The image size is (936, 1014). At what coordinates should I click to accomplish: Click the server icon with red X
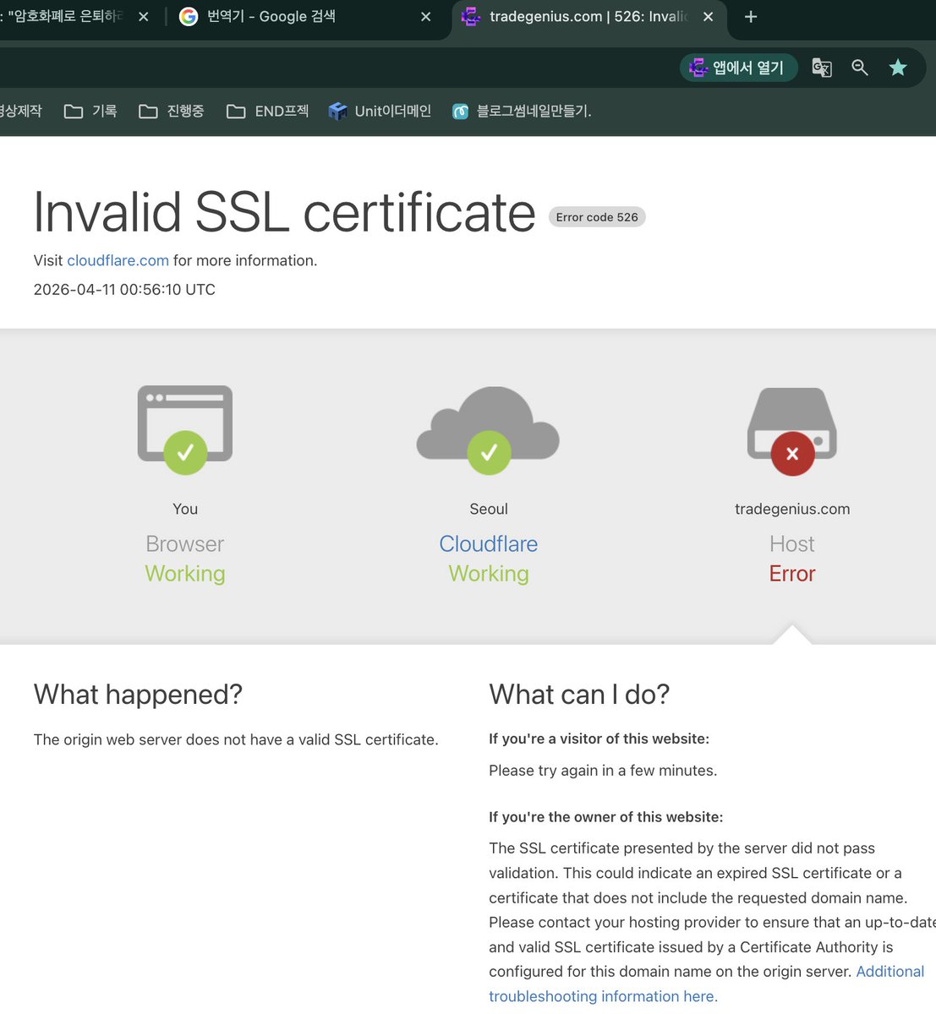coord(792,431)
